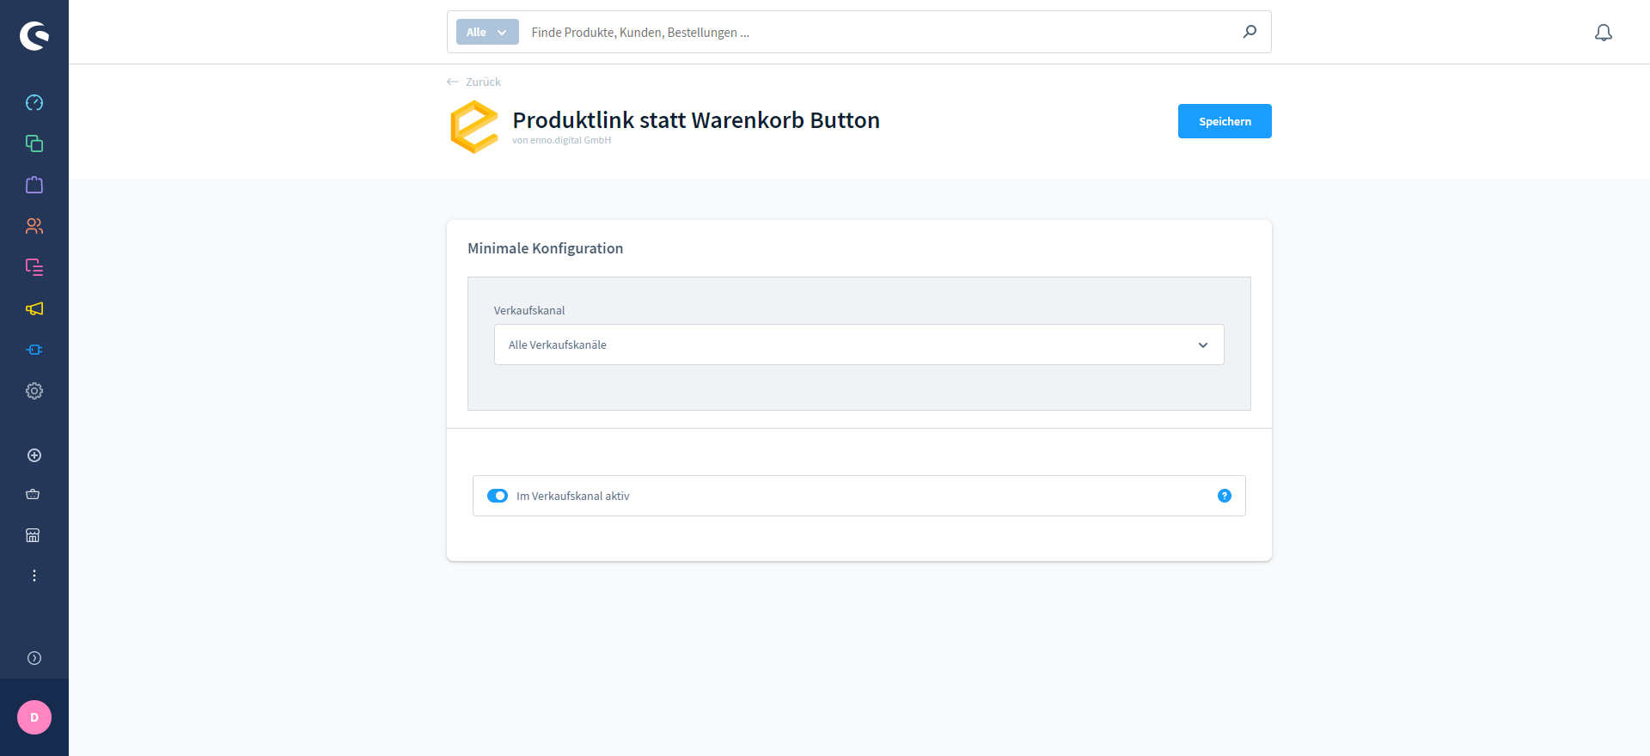
Task: Open the Verkaufskanal select field
Action: [x=859, y=344]
